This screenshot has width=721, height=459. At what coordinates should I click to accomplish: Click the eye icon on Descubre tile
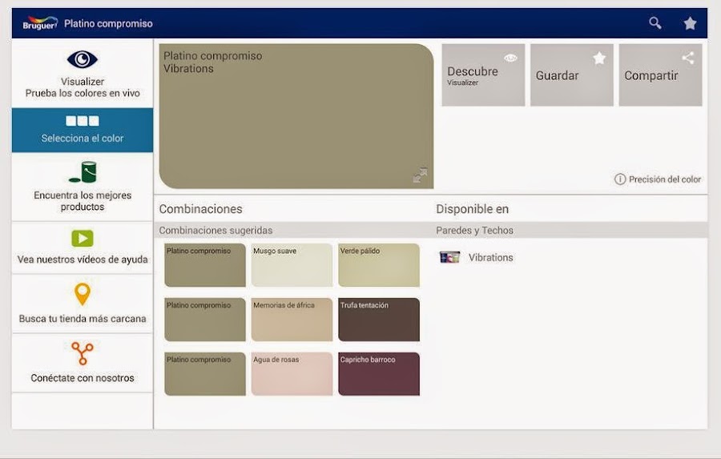(510, 58)
